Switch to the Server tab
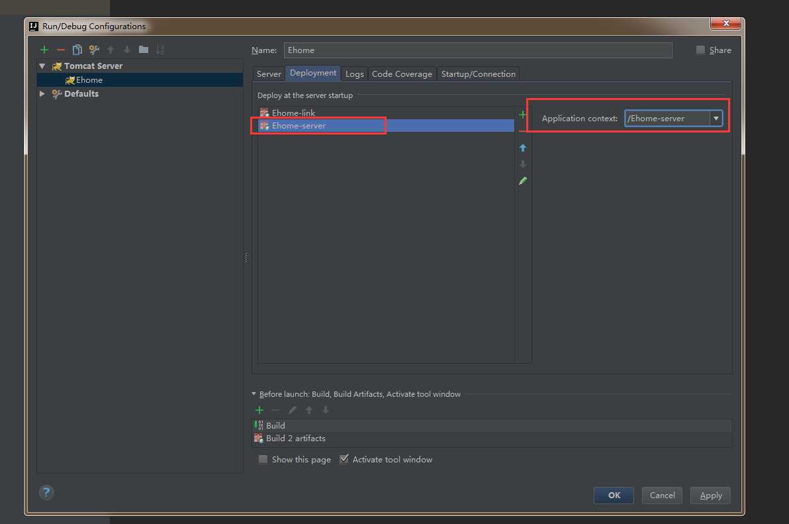Viewport: 789px width, 524px height. point(269,74)
